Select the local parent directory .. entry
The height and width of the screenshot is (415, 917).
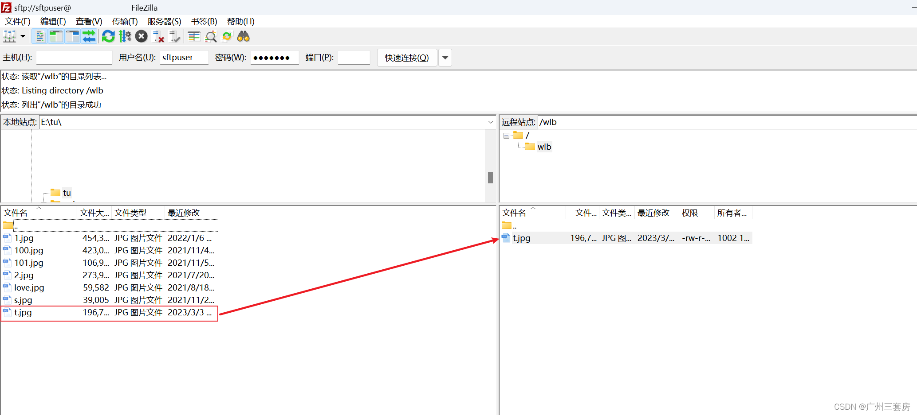(x=110, y=225)
